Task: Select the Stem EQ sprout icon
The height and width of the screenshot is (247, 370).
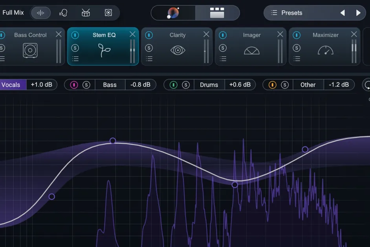Action: (x=104, y=50)
